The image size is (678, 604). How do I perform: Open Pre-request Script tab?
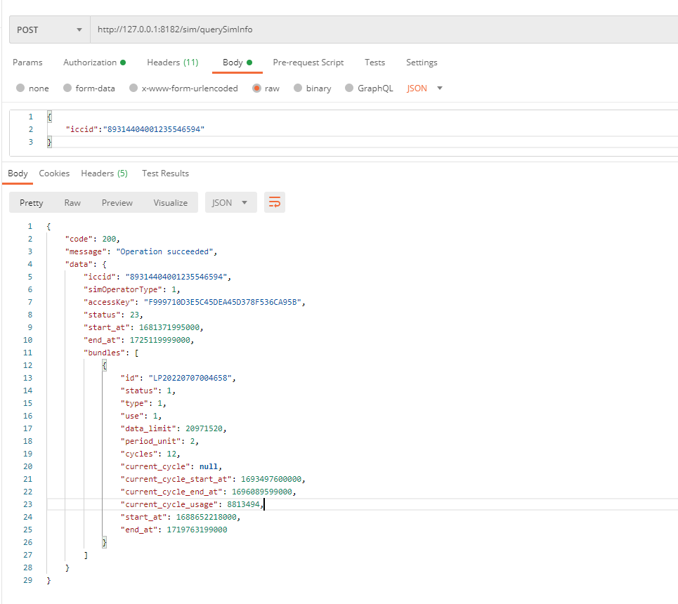[308, 63]
